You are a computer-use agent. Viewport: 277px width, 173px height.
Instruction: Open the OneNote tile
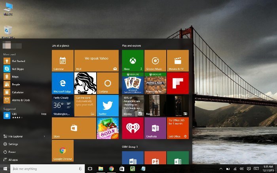pos(155,128)
